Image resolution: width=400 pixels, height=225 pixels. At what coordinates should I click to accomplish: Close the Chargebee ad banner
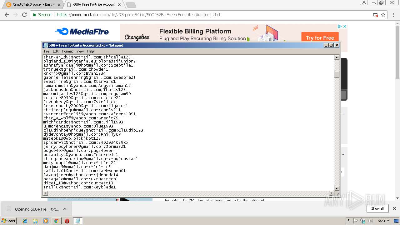click(x=345, y=27)
